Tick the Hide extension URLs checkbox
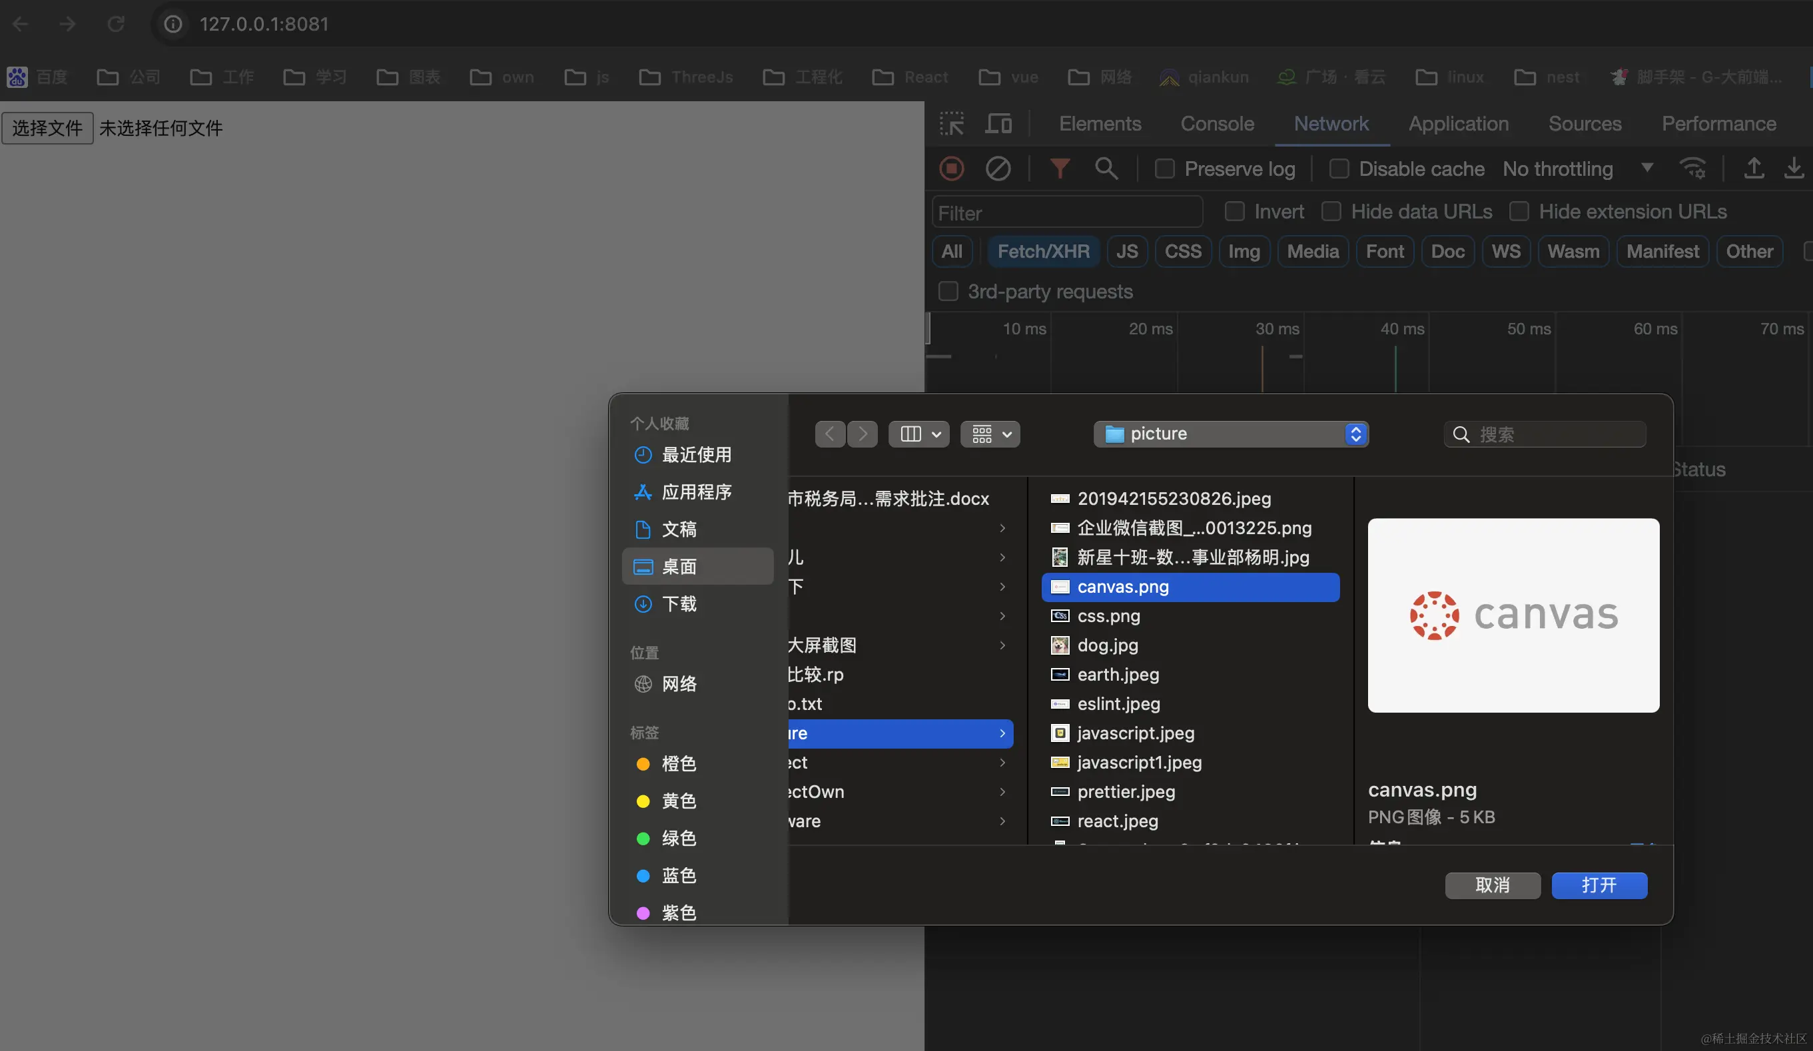Image resolution: width=1813 pixels, height=1051 pixels. [x=1519, y=212]
